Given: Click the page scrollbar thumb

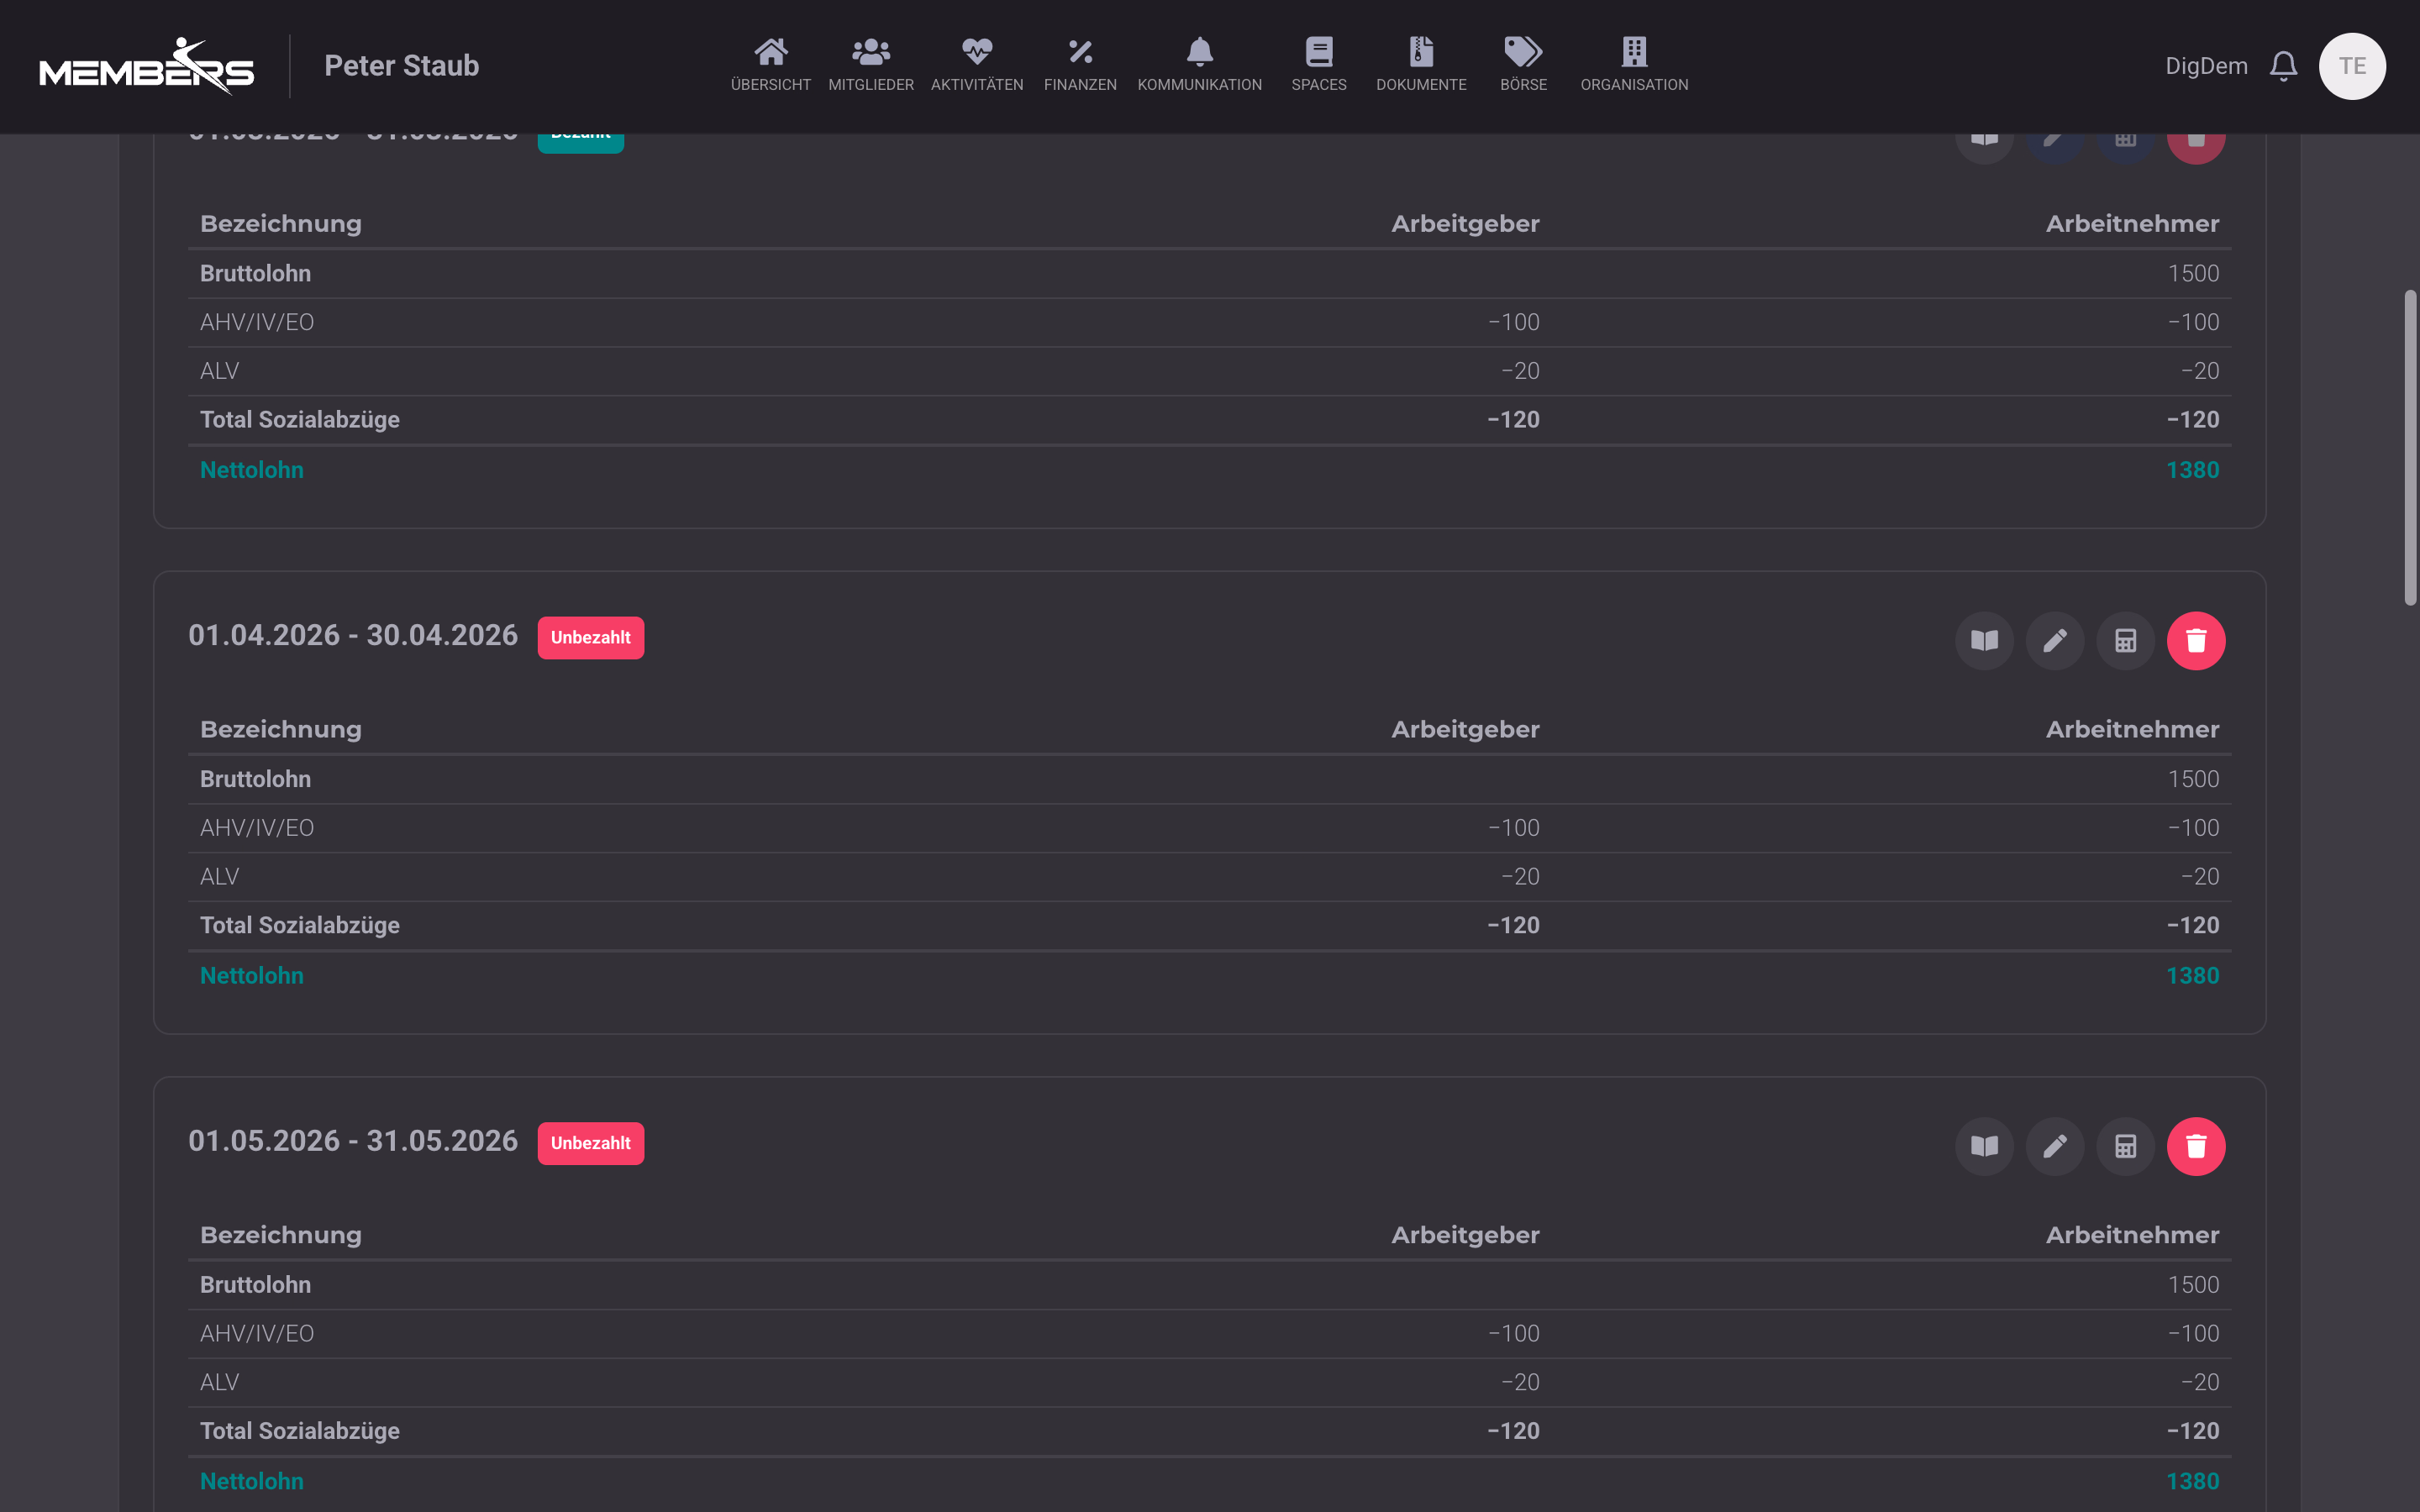Looking at the screenshot, I should click(2409, 447).
